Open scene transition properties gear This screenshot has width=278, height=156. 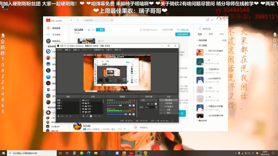coord(156,104)
